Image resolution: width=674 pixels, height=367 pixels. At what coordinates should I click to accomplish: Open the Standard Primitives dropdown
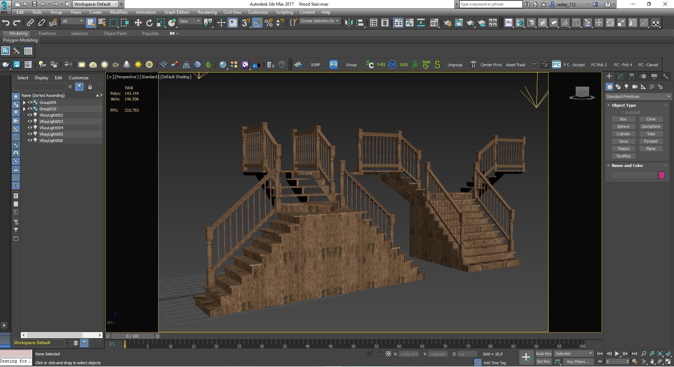638,97
